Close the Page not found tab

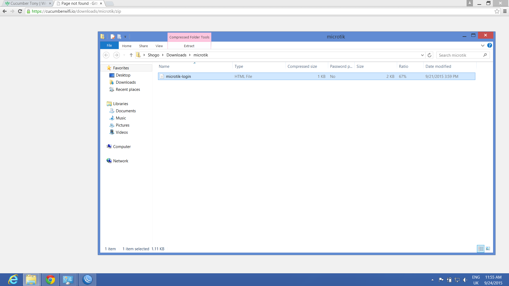[x=101, y=3]
